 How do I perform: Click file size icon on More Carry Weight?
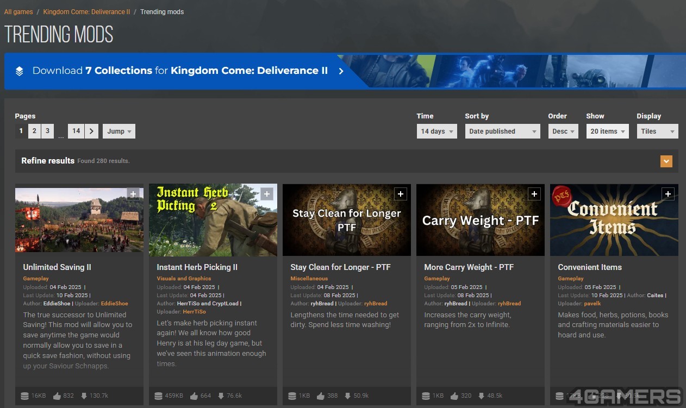pos(426,396)
